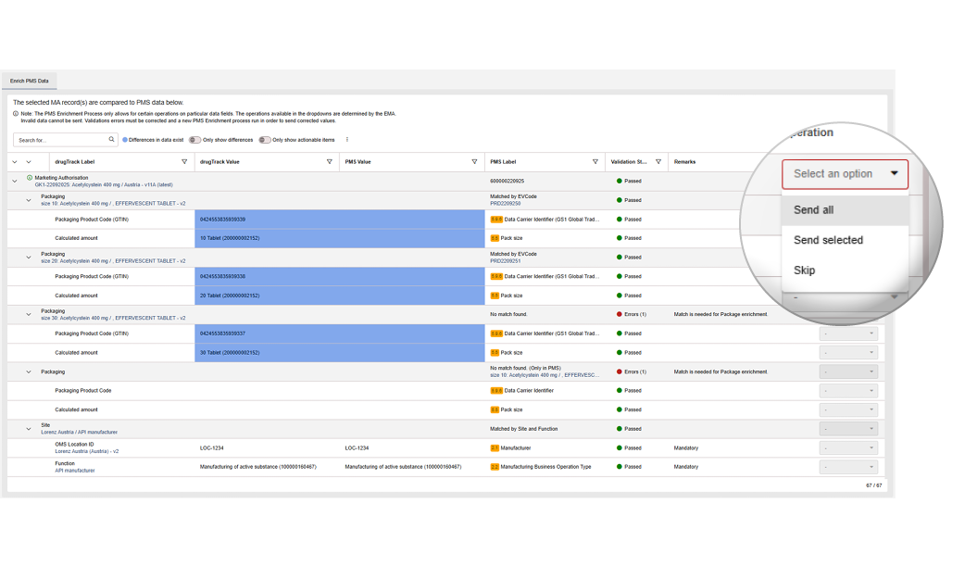Click the Marketing Authorisation status icon

pyautogui.click(x=30, y=178)
